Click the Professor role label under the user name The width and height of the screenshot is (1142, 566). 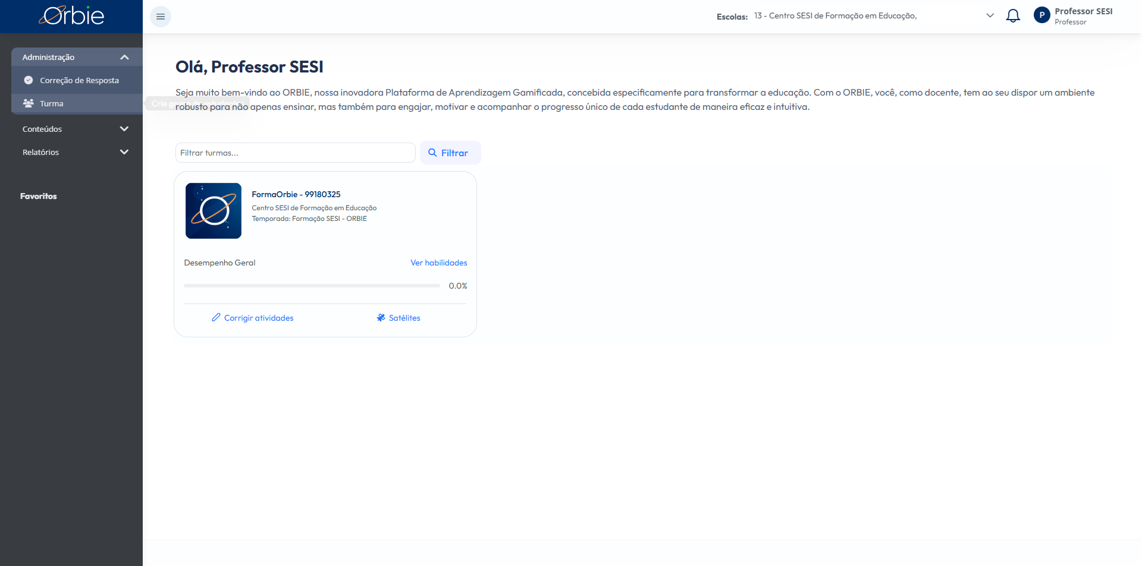coord(1071,22)
